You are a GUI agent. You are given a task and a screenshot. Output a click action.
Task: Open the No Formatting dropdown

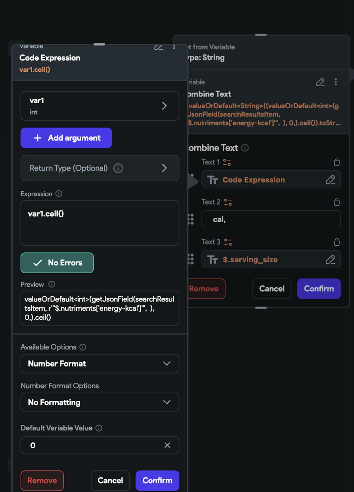[x=100, y=403]
